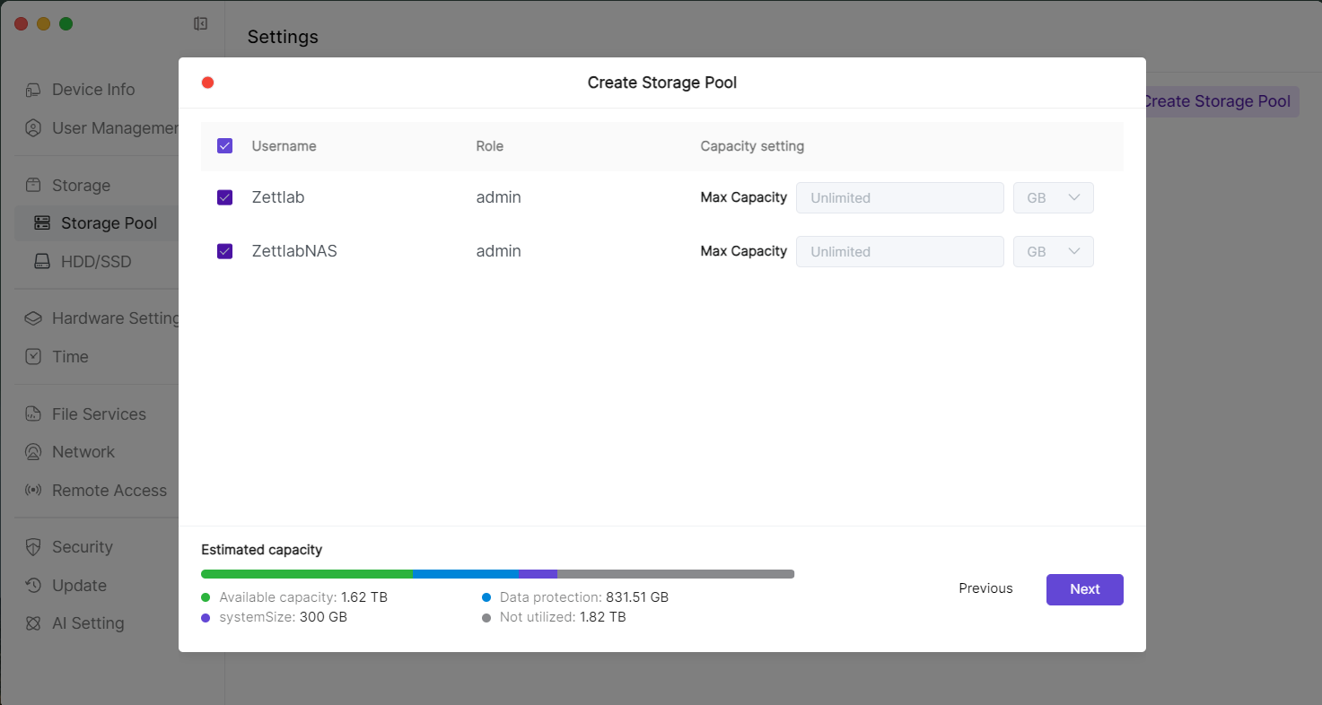Viewport: 1322px width, 705px height.
Task: Click the Next button
Action: tap(1084, 589)
